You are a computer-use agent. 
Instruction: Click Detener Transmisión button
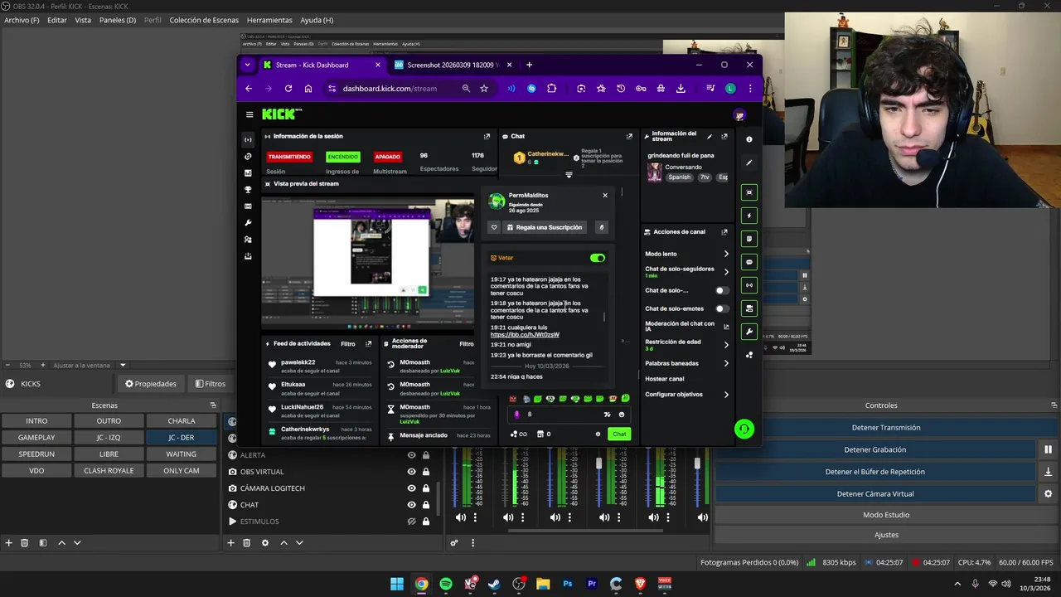(885, 428)
